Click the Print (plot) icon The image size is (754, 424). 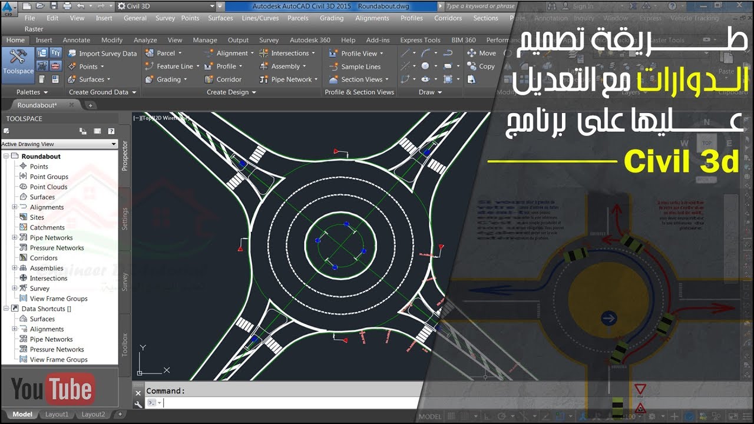(67, 6)
